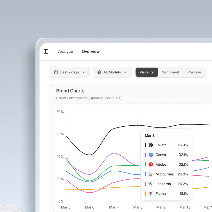Click the Leonardo 20.2% value
The height and width of the screenshot is (212, 212).
pyautogui.click(x=183, y=184)
